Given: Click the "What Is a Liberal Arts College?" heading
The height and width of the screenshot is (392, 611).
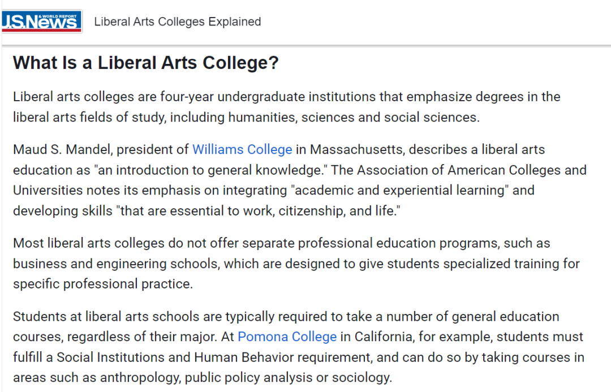Looking at the screenshot, I should [146, 63].
